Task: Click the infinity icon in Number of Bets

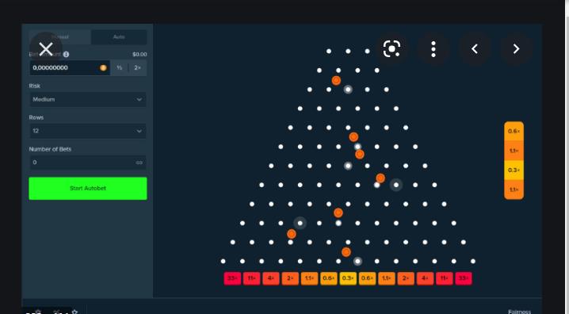Action: [x=139, y=163]
